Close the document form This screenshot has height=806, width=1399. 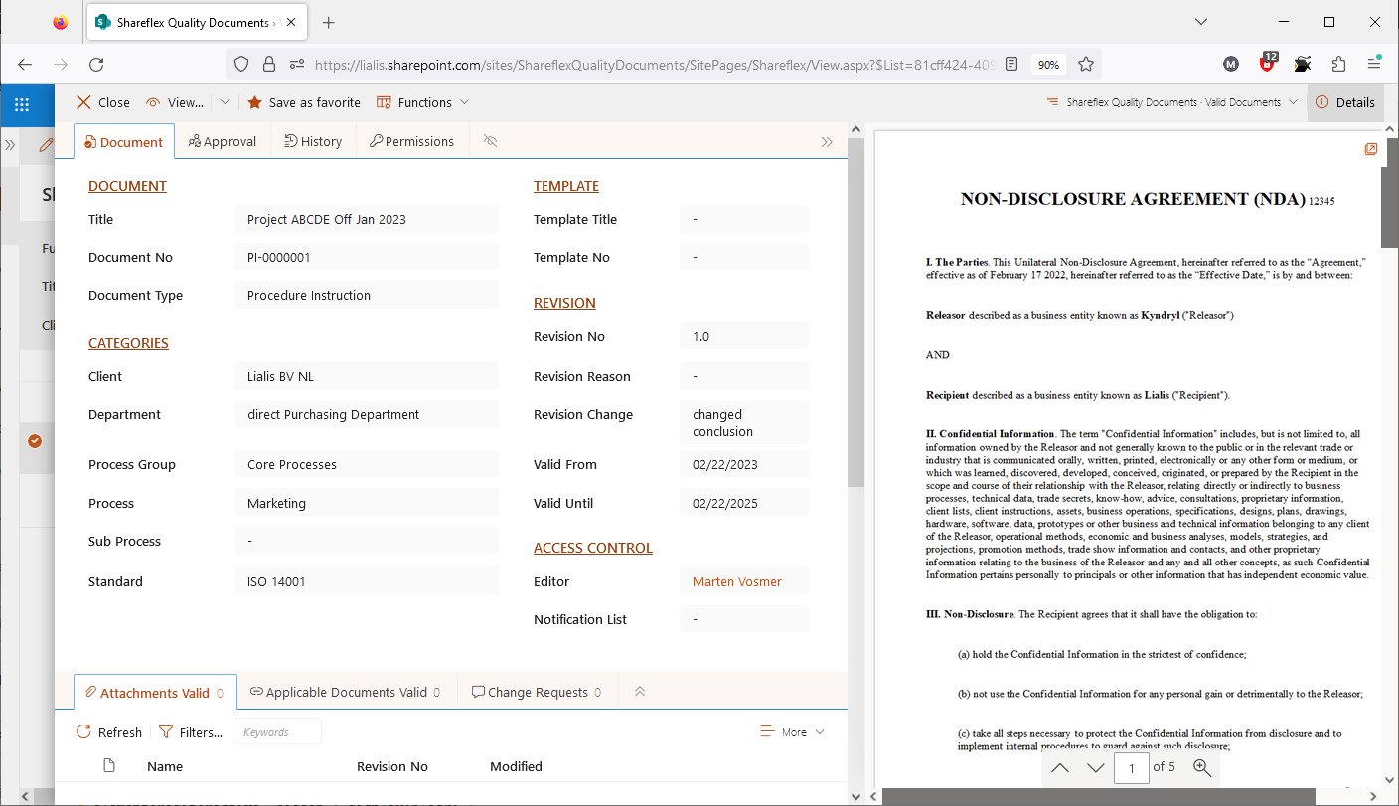coord(103,102)
